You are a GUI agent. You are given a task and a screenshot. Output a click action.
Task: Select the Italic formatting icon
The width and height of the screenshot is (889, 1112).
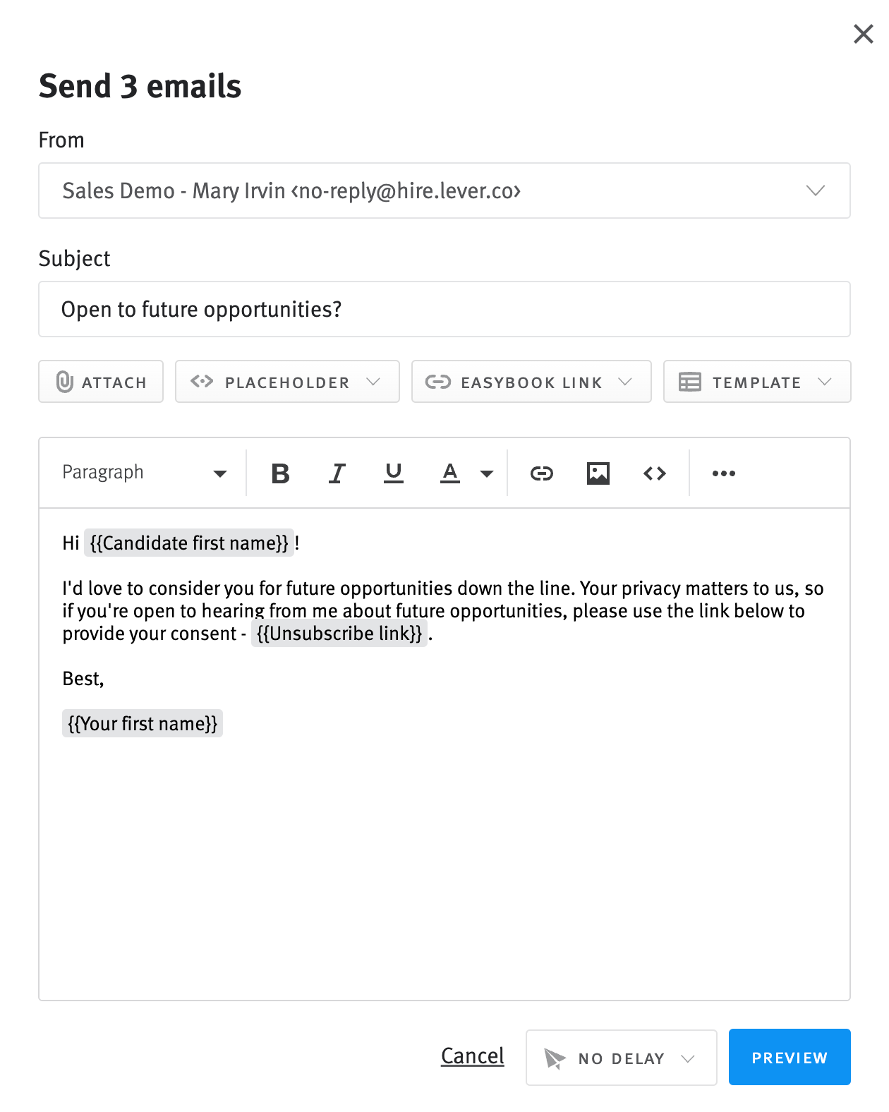[337, 473]
